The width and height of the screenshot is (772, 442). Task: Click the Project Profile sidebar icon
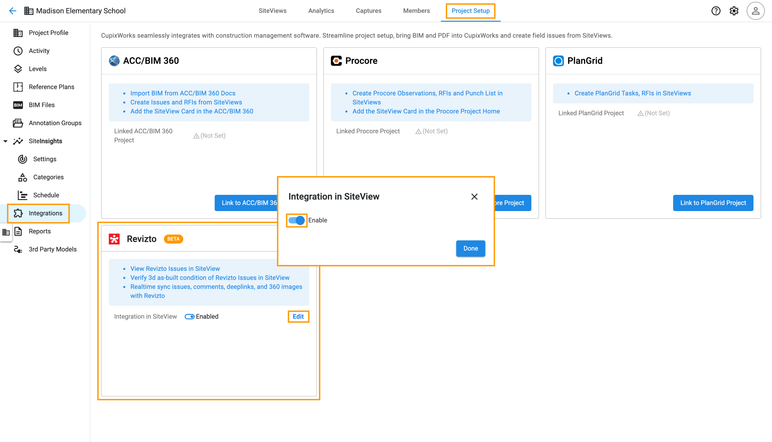(18, 33)
